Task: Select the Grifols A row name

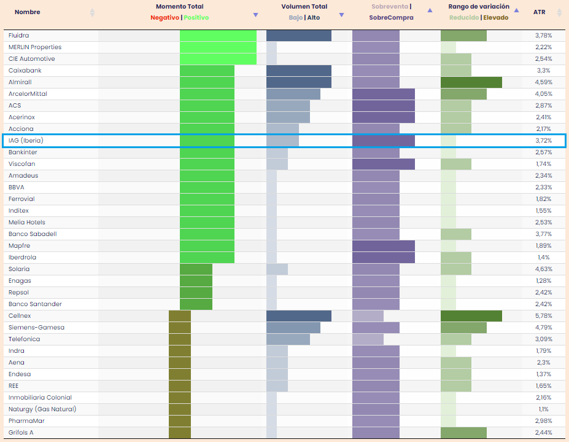Action: coord(21,432)
